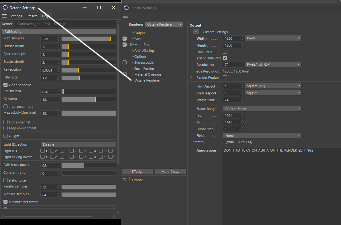
Task: Select Anti-Aliasing in the settings tree
Action: (144, 51)
